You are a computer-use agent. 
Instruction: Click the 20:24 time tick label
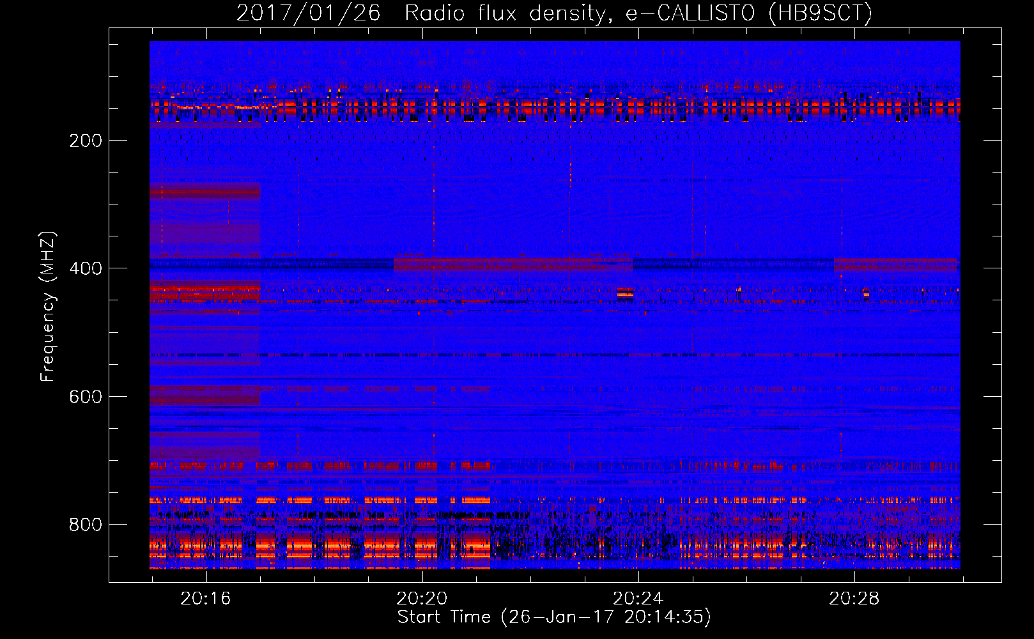coord(638,599)
